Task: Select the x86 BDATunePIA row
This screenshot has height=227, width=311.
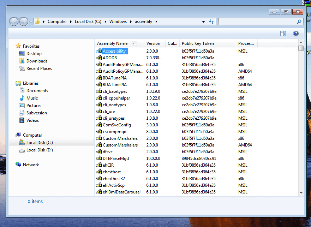Action: (x=177, y=78)
